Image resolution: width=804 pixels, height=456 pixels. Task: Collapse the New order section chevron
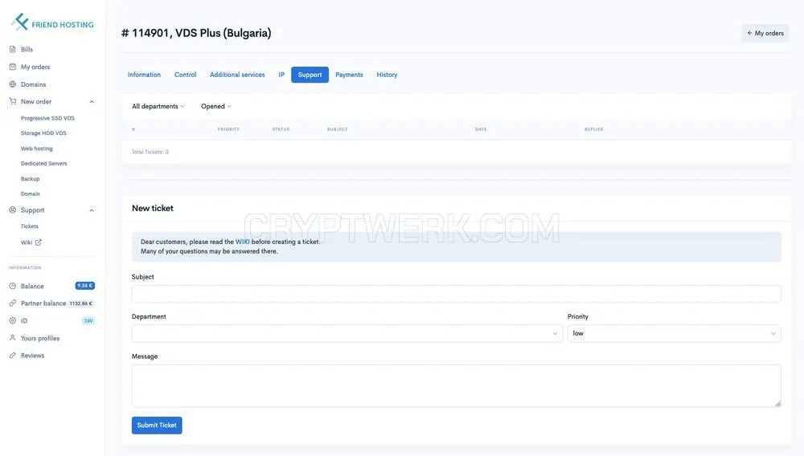(92, 102)
